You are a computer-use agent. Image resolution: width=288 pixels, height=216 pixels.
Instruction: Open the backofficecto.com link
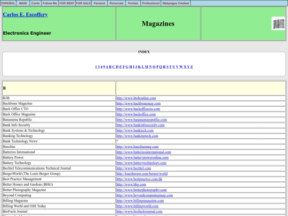pyautogui.click(x=138, y=109)
